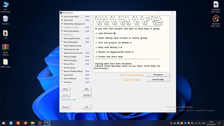
Task: Uncheck the Dark Terrain option
Action: coord(62,20)
